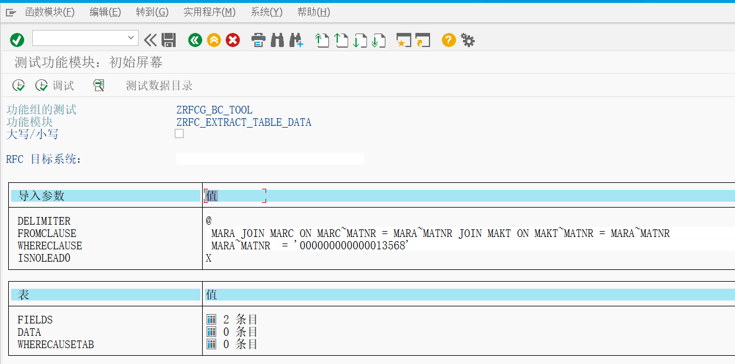Click the green Back arrow icon
The height and width of the screenshot is (364, 735).
[x=194, y=40]
